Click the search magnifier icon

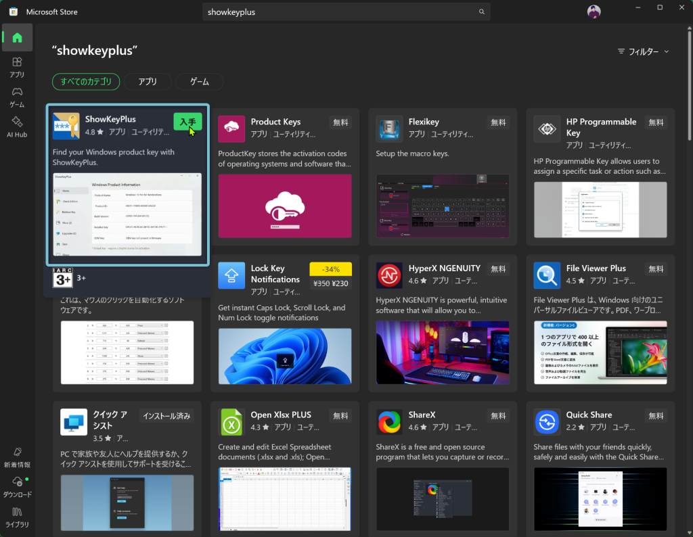pos(481,12)
